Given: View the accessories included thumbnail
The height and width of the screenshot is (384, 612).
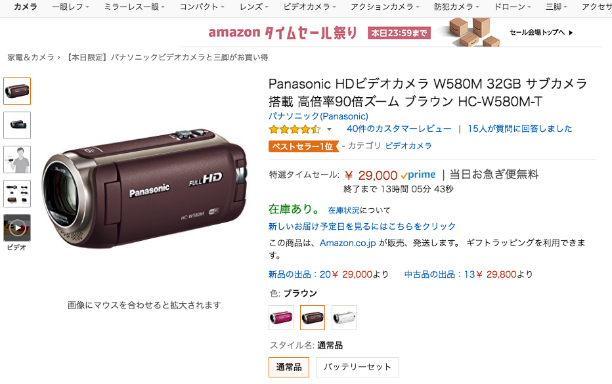Looking at the screenshot, I should pyautogui.click(x=17, y=194).
